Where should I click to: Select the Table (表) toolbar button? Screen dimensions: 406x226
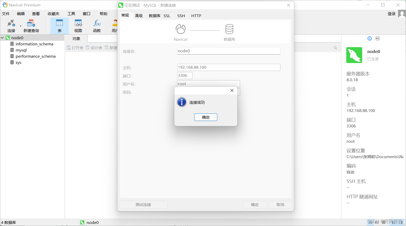pos(59,26)
